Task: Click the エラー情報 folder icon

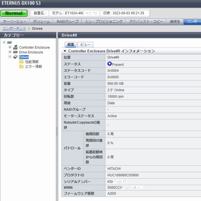Action: point(21,67)
